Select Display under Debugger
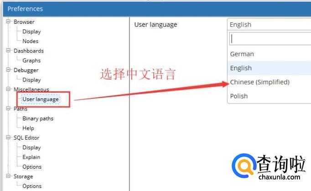 (x=31, y=80)
